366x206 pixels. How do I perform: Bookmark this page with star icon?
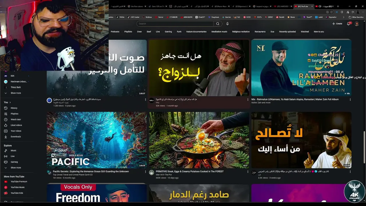coord(331,12)
